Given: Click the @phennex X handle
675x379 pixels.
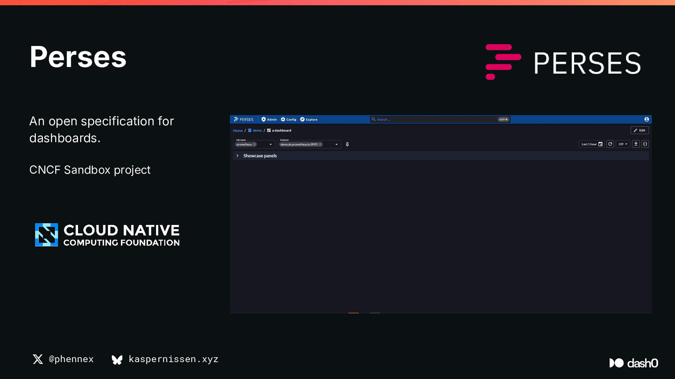Looking at the screenshot, I should [x=71, y=359].
